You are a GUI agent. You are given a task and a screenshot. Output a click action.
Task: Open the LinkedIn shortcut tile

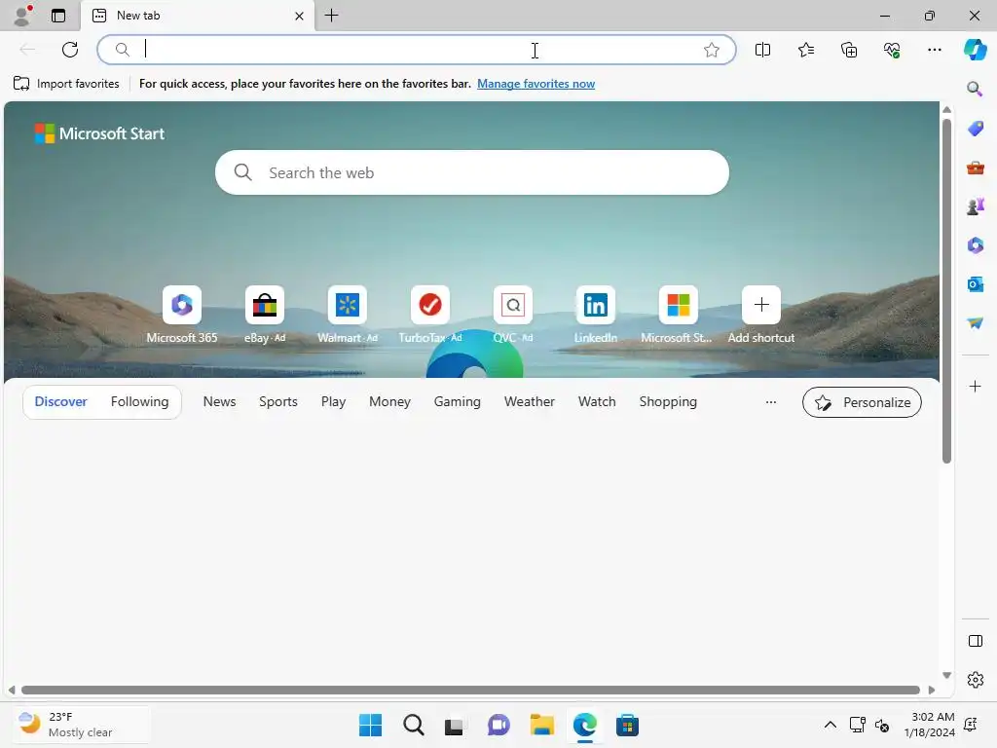(595, 315)
